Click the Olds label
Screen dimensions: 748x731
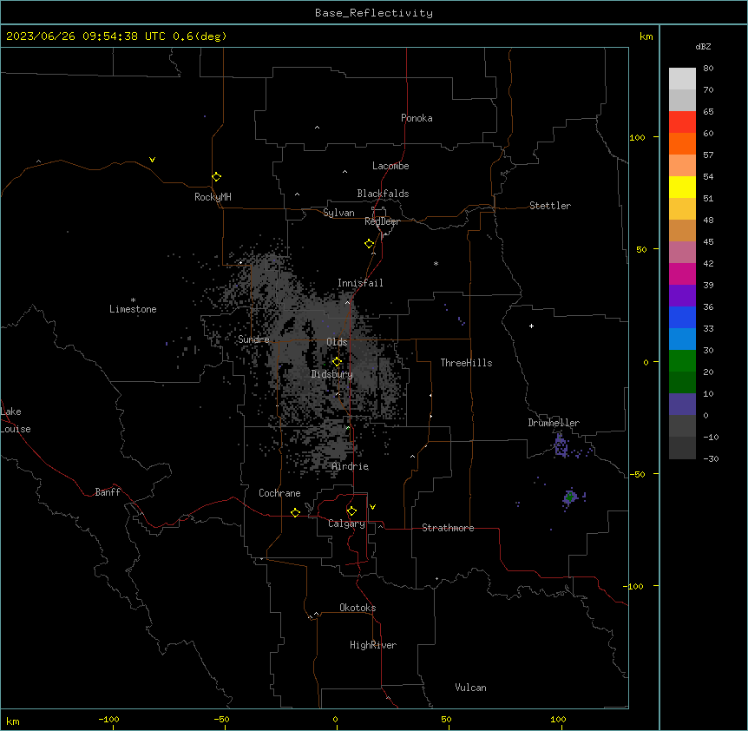point(337,342)
